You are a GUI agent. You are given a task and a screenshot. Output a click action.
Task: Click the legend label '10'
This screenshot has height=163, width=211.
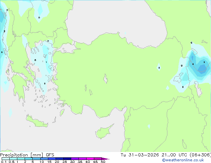(x=42, y=162)
